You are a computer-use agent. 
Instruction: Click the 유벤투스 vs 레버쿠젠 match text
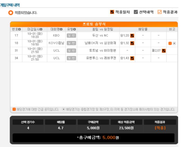(101, 58)
